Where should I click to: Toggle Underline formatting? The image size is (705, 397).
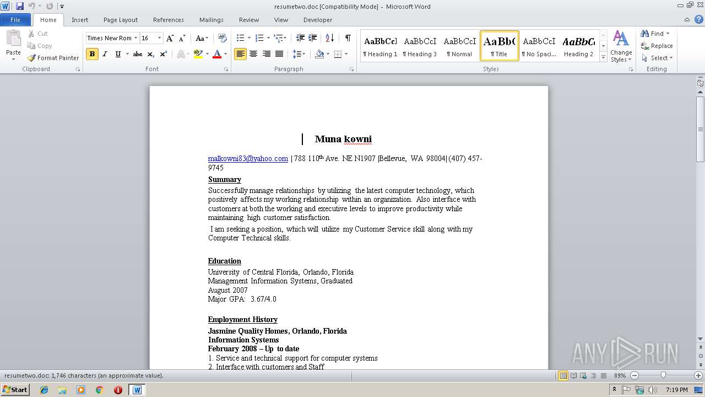click(x=118, y=54)
